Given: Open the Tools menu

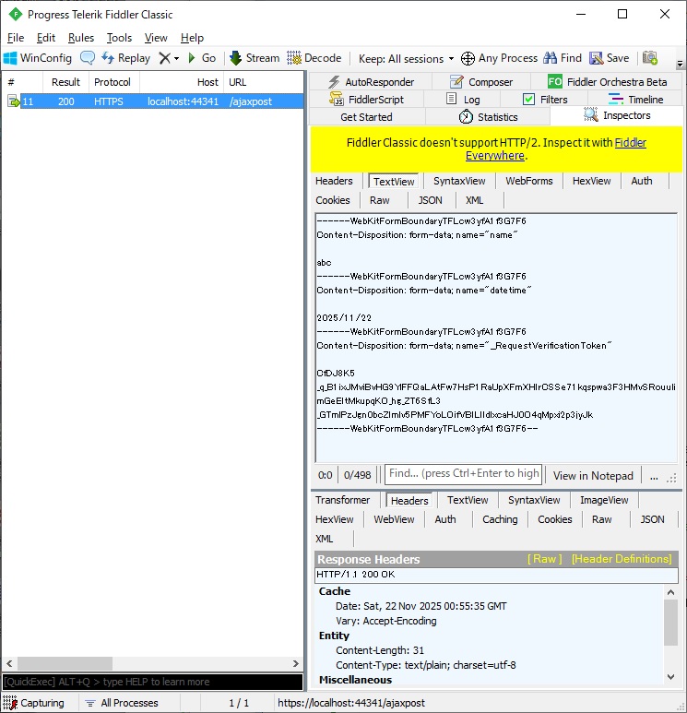Looking at the screenshot, I should (119, 38).
